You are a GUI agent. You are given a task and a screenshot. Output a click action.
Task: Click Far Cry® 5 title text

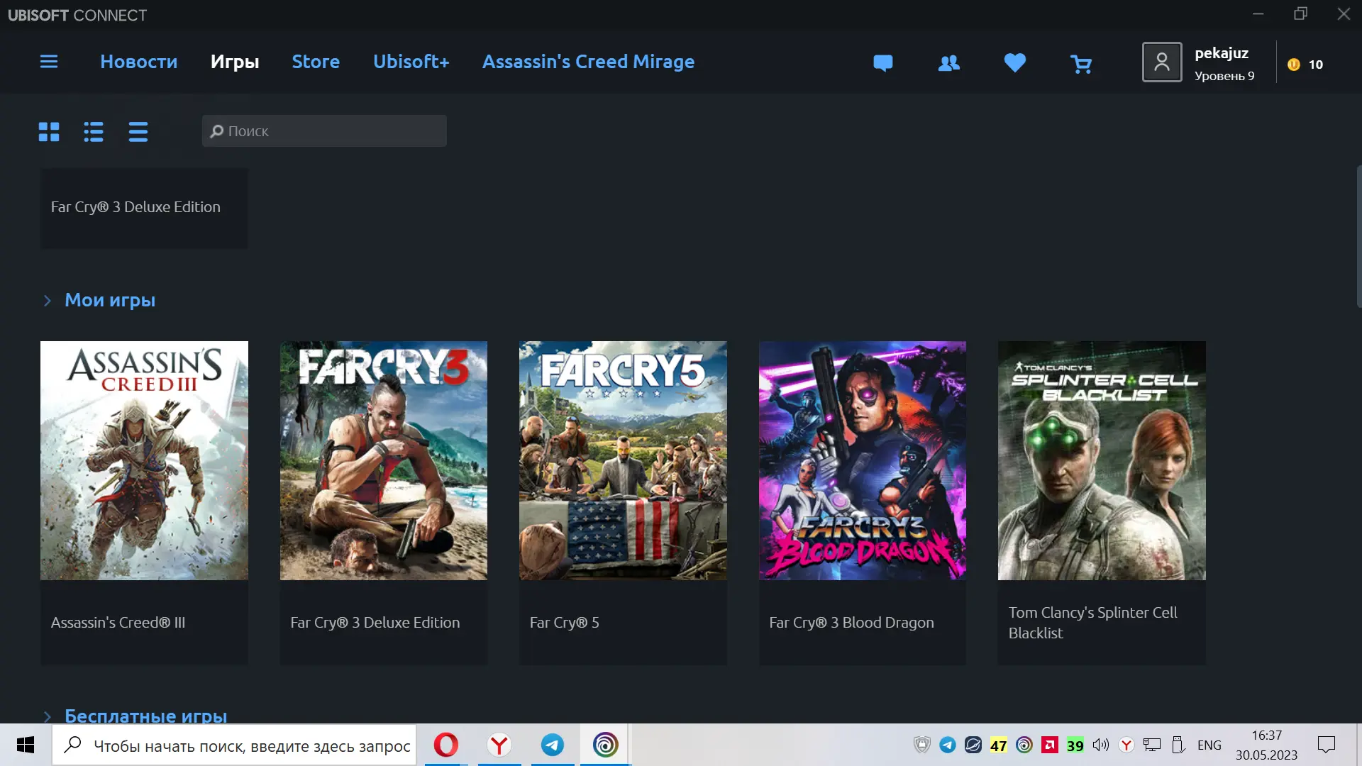click(565, 623)
